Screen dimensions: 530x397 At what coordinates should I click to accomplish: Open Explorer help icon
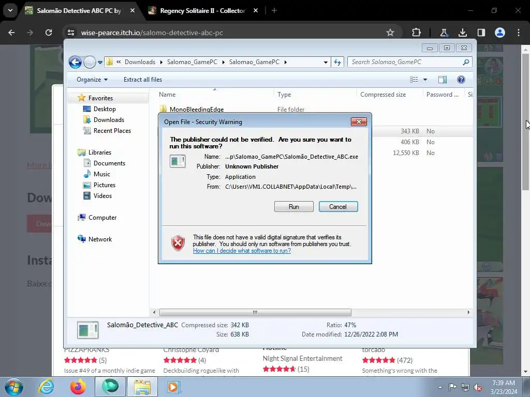(461, 80)
